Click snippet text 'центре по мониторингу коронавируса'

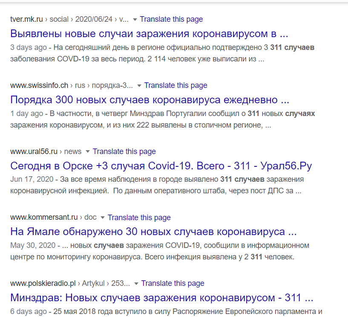click(76, 257)
